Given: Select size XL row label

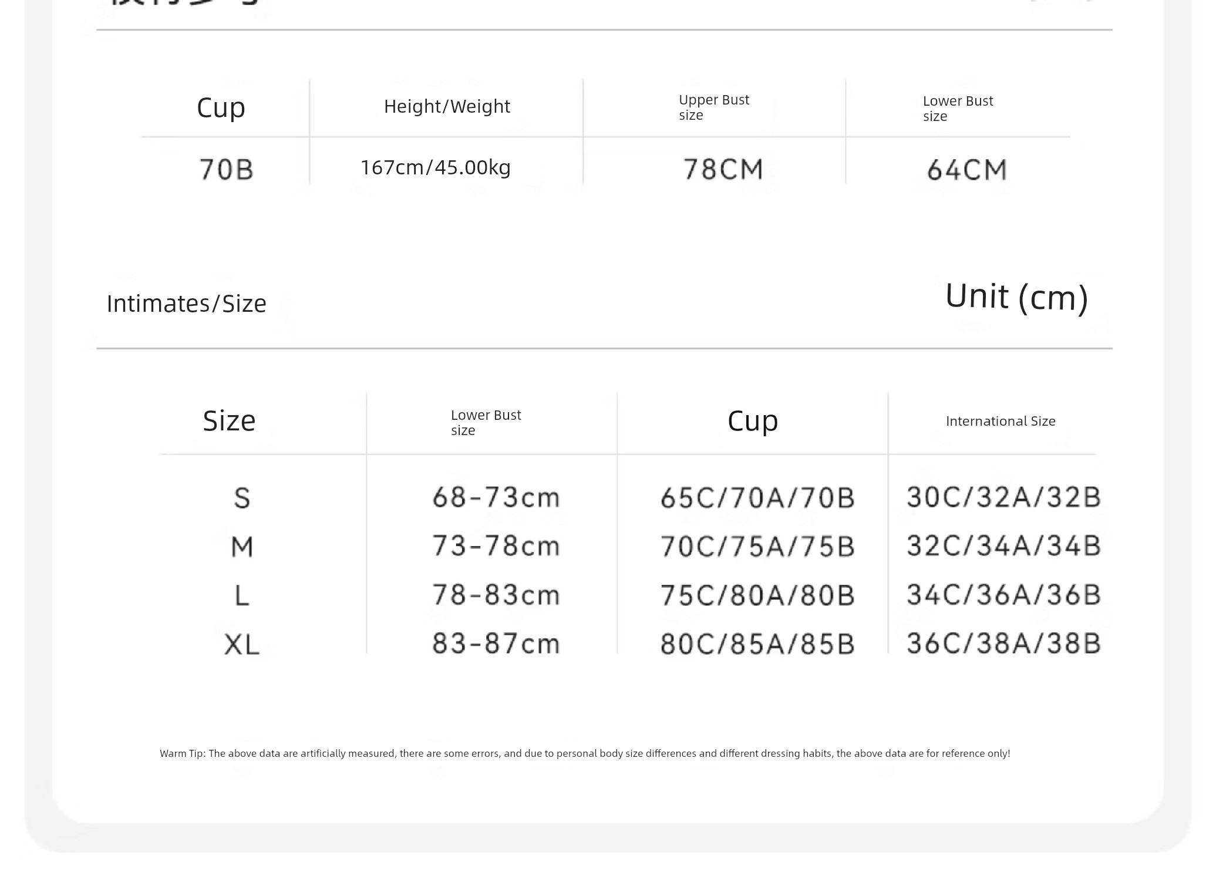Looking at the screenshot, I should [x=242, y=644].
